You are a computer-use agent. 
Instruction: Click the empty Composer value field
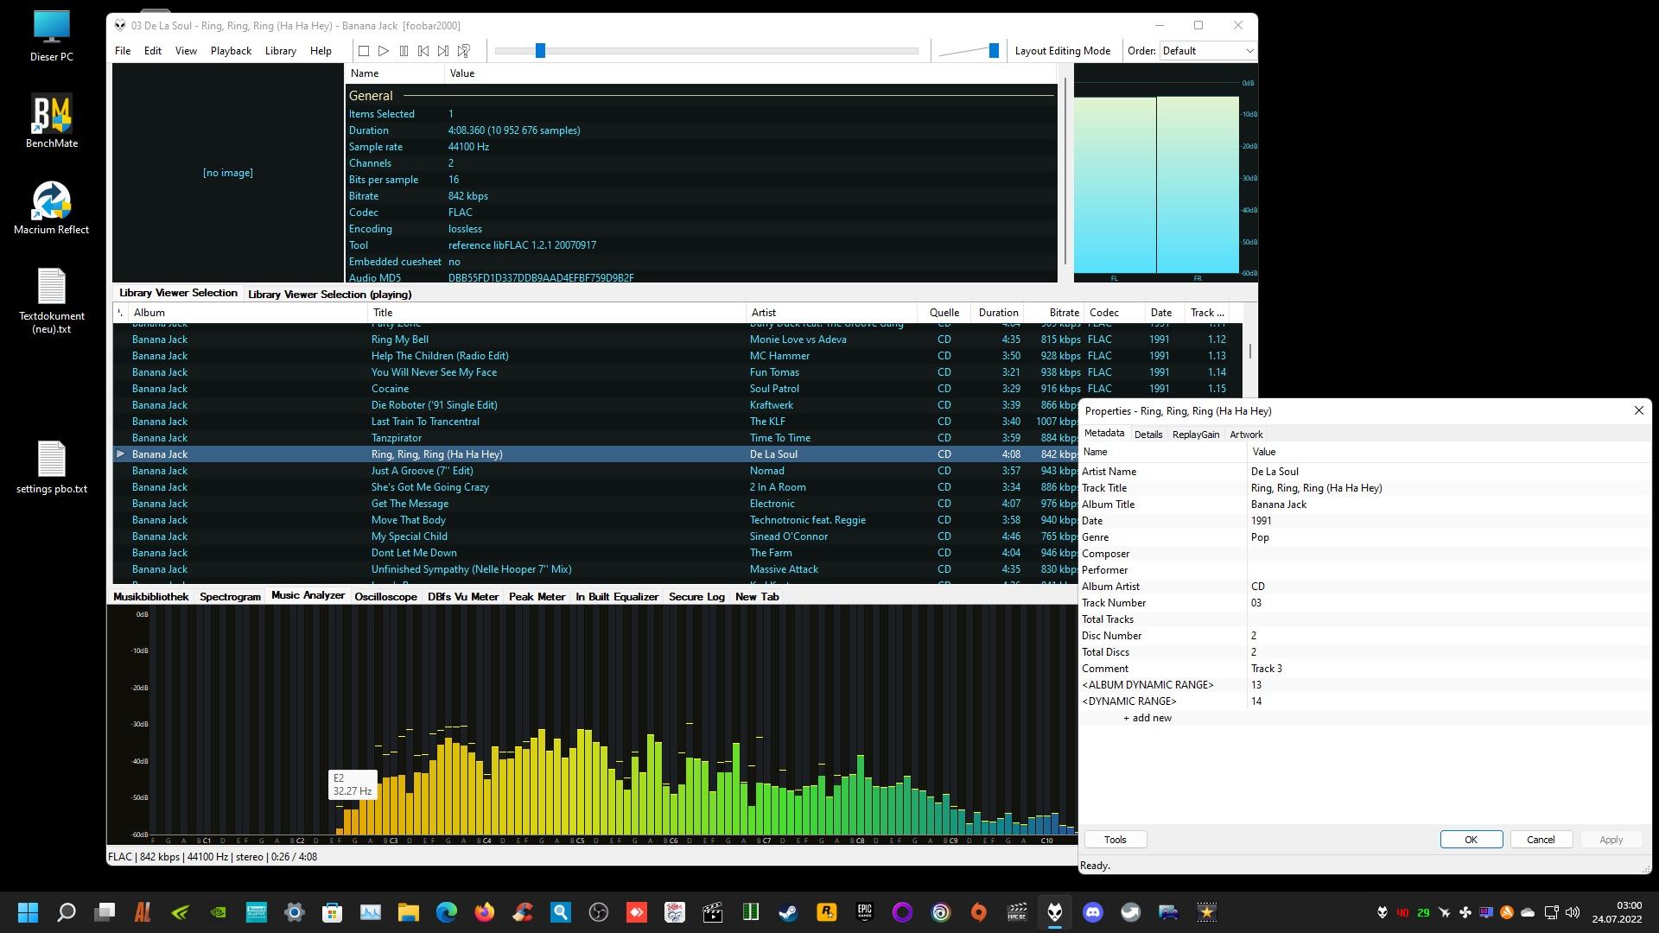(1448, 554)
